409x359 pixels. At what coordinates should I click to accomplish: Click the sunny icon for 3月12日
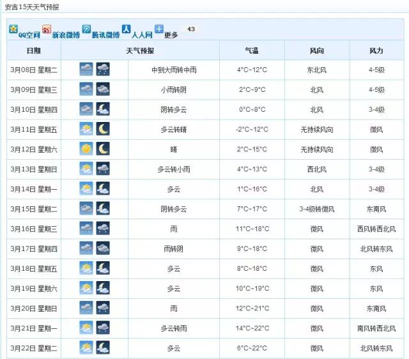pyautogui.click(x=86, y=149)
